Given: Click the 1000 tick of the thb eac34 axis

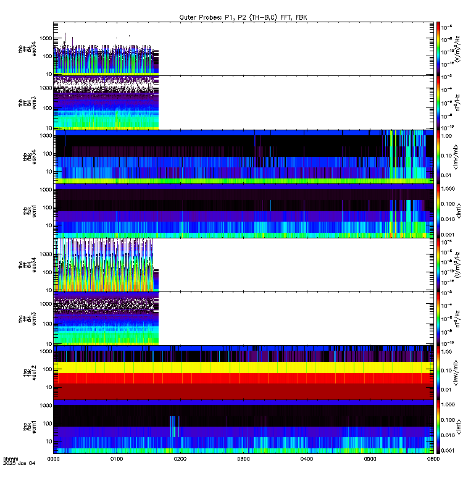Looking at the screenshot, I should [x=46, y=38].
